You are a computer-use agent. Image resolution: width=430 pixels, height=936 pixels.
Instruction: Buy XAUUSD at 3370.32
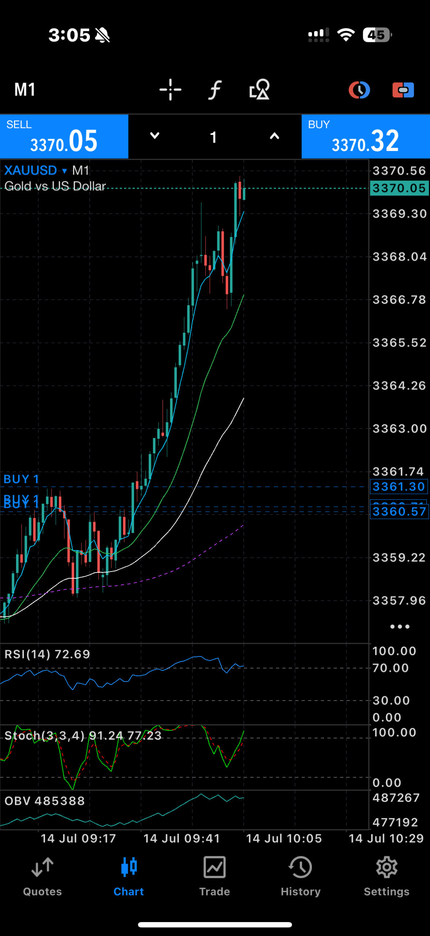coord(365,137)
